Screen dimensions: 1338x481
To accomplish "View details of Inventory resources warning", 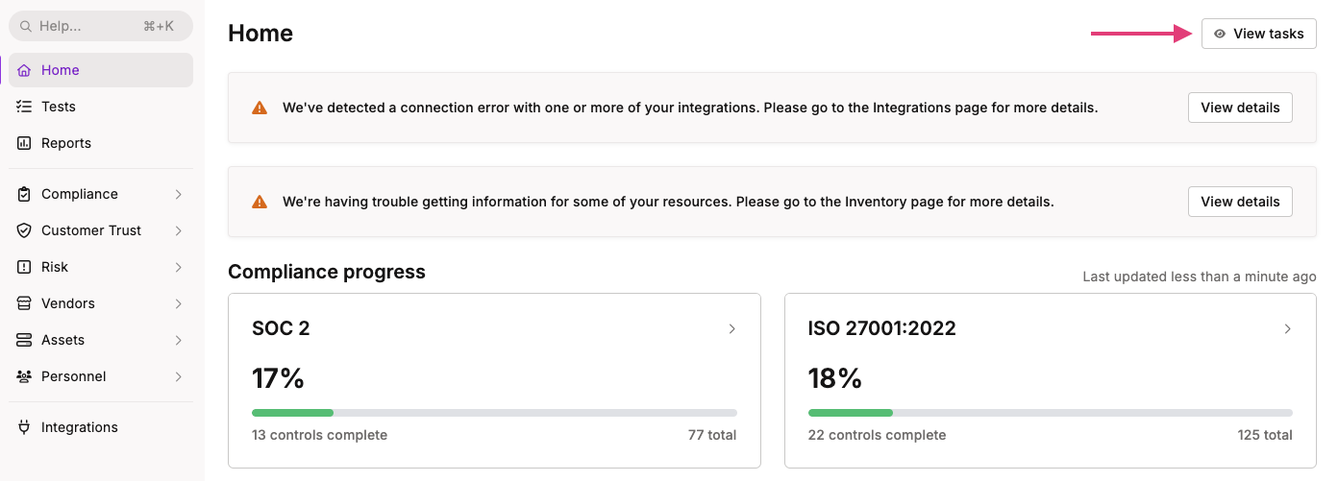I will pos(1240,202).
